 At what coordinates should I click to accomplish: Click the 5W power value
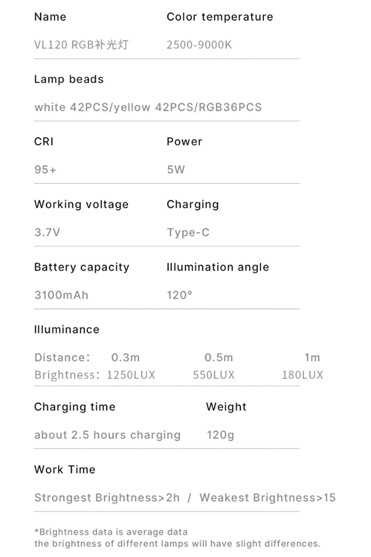(176, 170)
